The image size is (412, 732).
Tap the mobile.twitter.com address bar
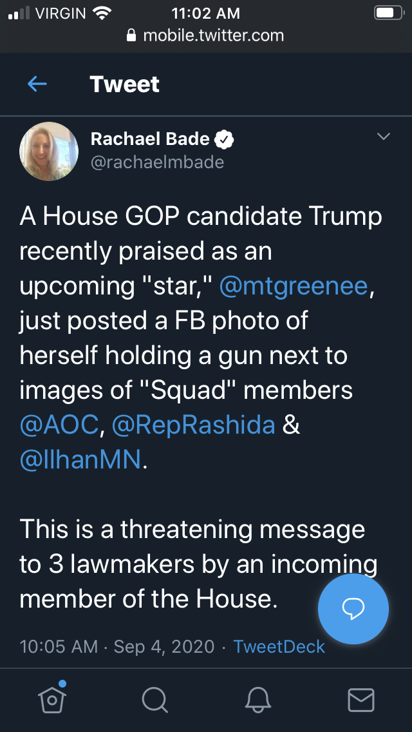212,35
